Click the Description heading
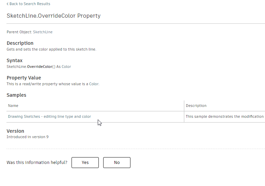The width and height of the screenshot is (265, 186). tap(20, 43)
